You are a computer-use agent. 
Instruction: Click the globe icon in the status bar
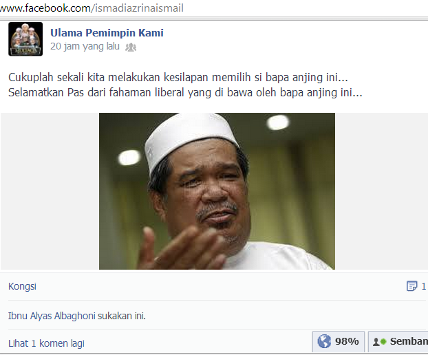point(324,341)
